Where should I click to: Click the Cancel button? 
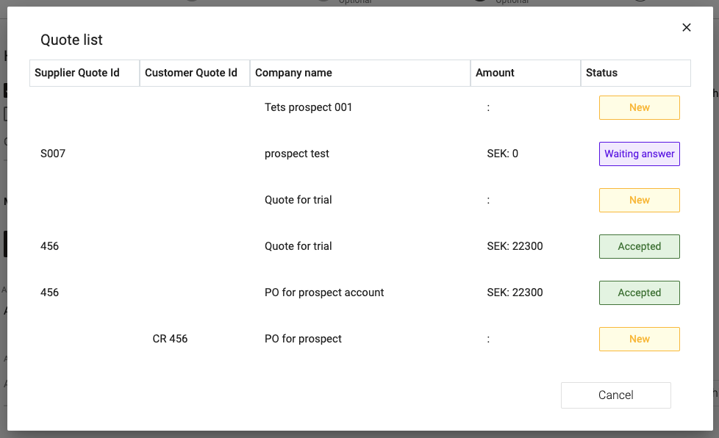point(615,395)
